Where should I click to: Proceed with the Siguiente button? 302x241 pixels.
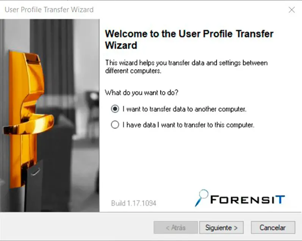click(221, 227)
